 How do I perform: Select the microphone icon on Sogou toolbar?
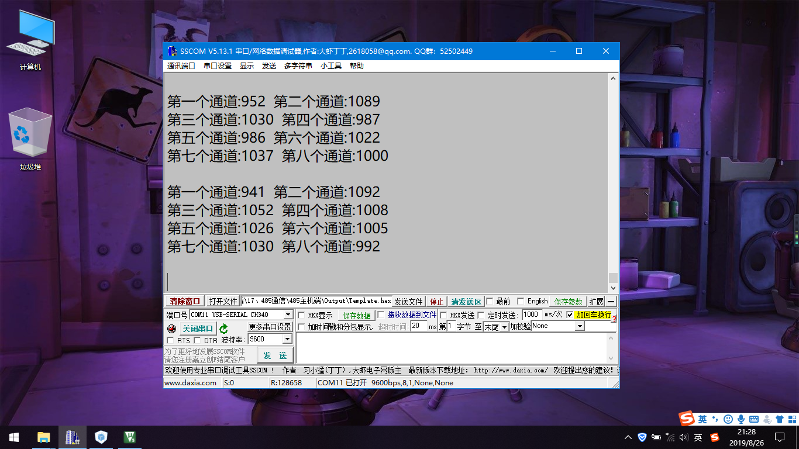(x=741, y=419)
